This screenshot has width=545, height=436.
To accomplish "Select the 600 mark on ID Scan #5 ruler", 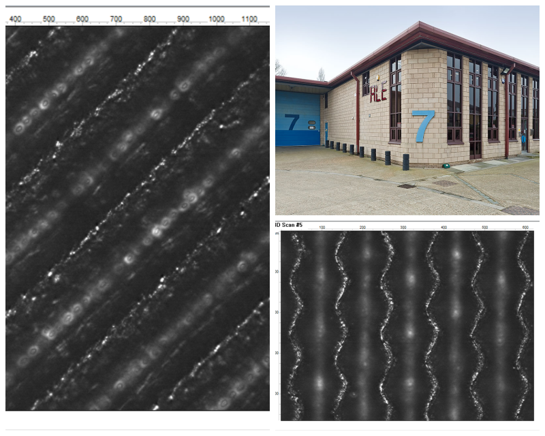I will pos(525,228).
